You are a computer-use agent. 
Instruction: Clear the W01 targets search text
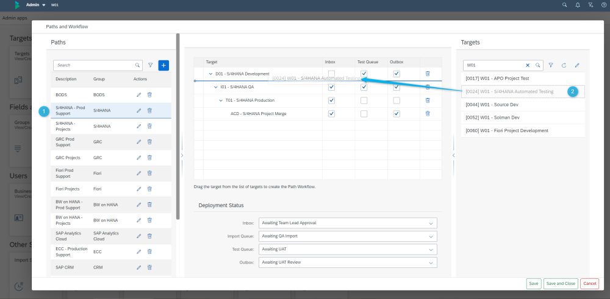pyautogui.click(x=528, y=65)
